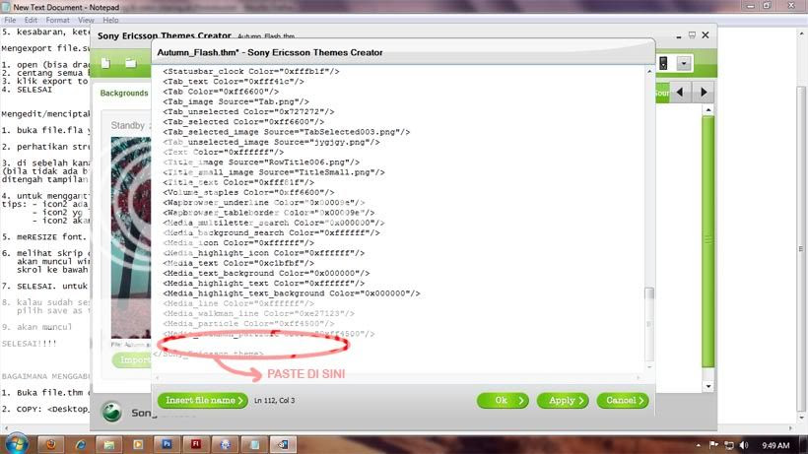Click 'Ln 112, Col 3' status text

275,401
